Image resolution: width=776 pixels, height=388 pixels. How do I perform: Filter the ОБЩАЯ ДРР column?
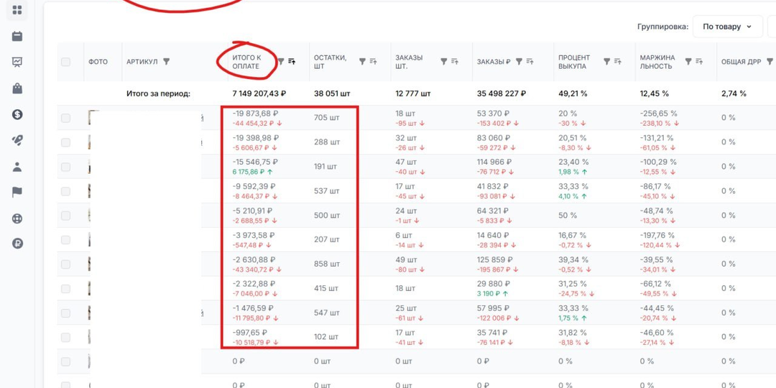point(770,61)
